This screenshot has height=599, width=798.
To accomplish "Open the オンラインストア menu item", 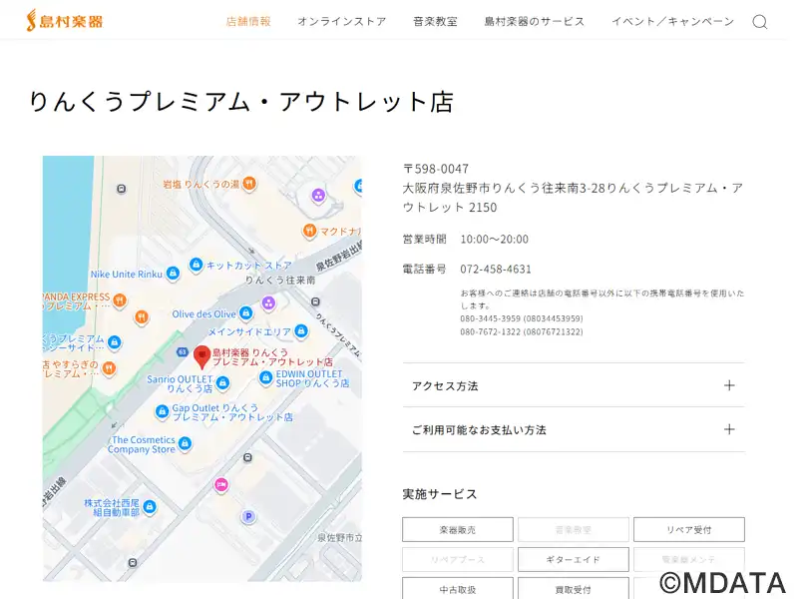I will pyautogui.click(x=341, y=22).
